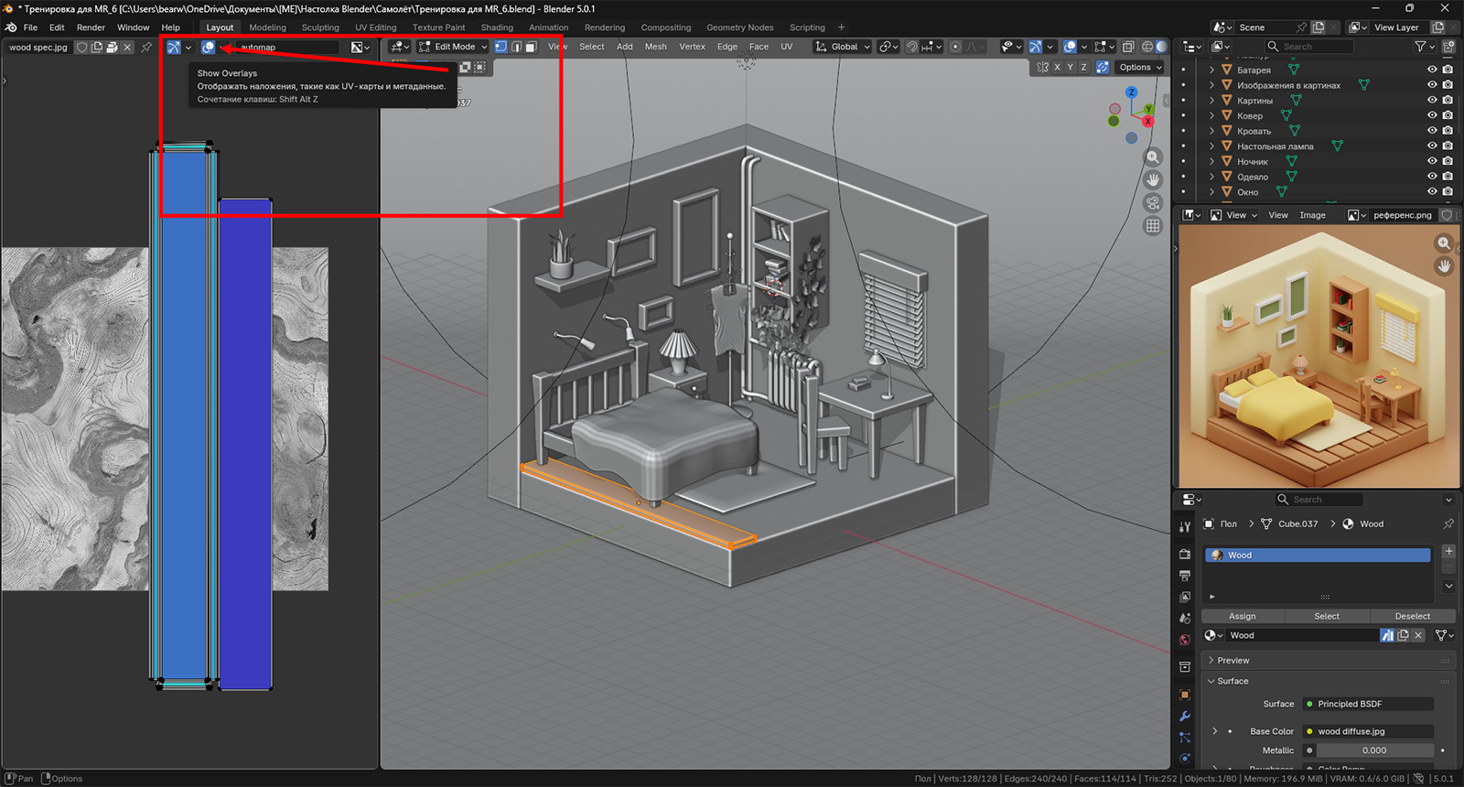
Task: Expand the Кровать collection in outliner
Action: point(1212,132)
